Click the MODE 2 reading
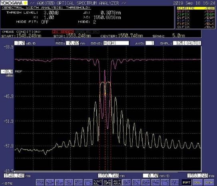This screenshot has width=217, height=186. point(95,22)
